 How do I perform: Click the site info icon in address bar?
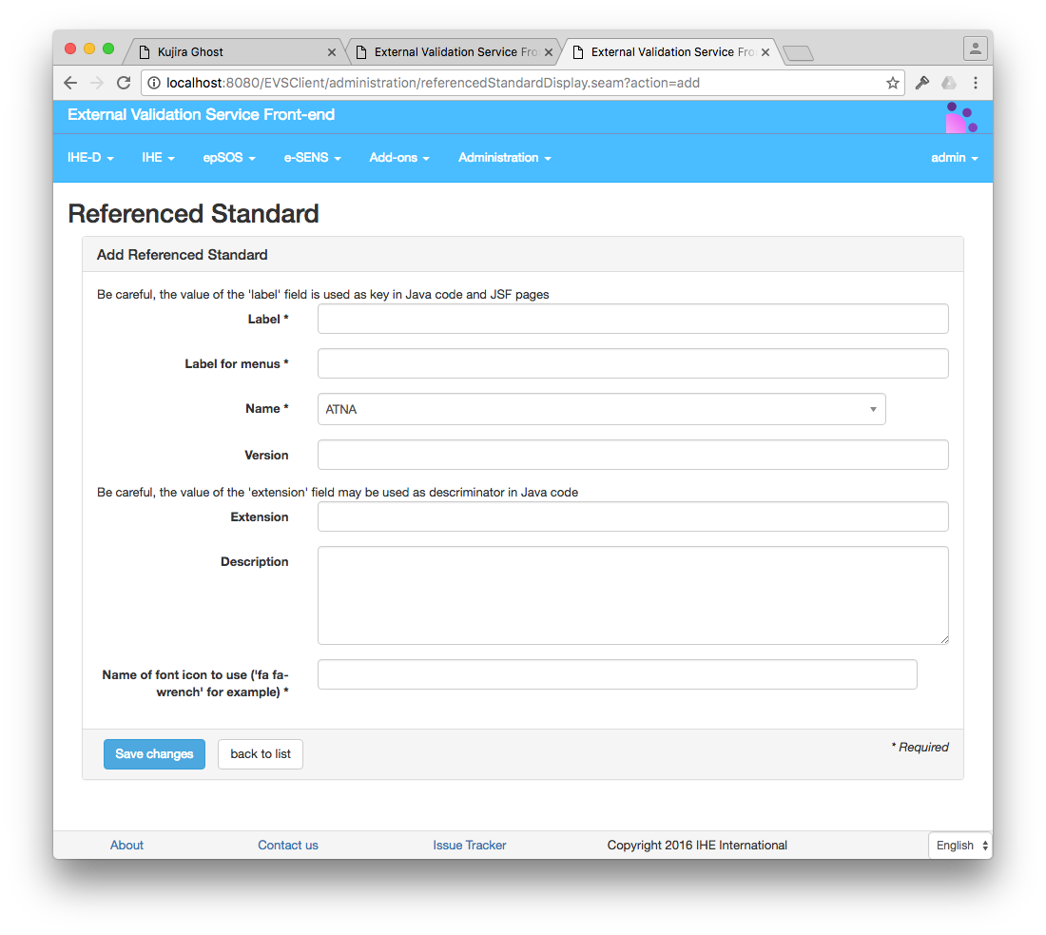(x=154, y=83)
